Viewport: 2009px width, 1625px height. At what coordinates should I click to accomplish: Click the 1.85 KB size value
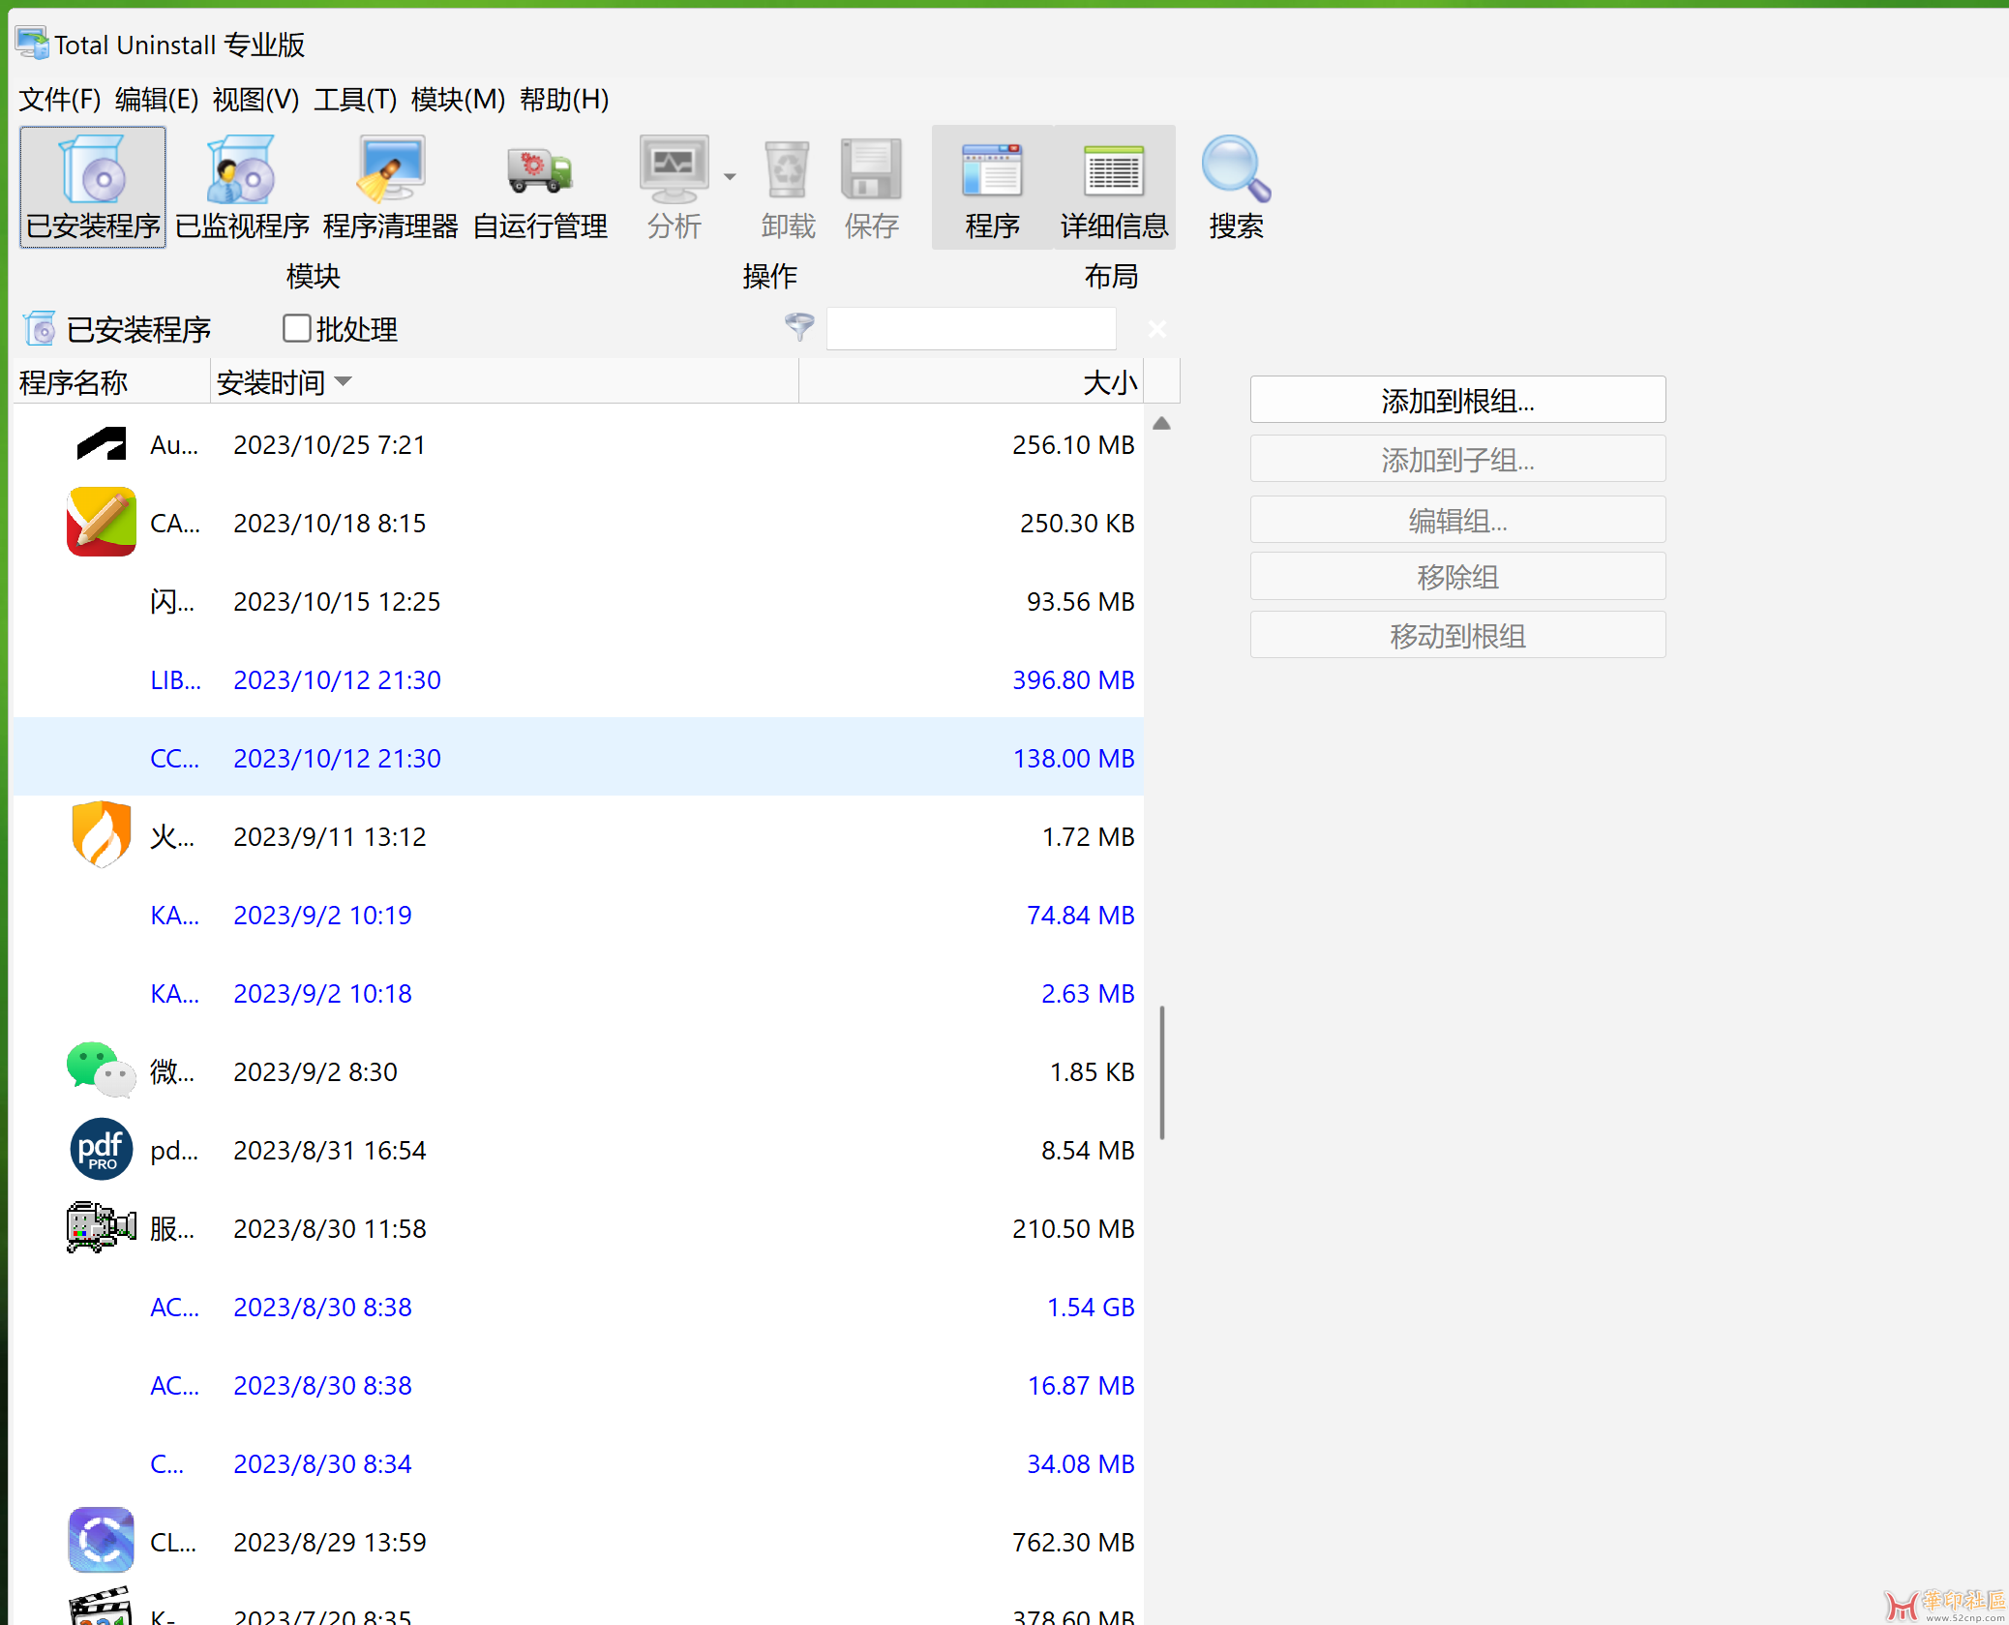click(x=1092, y=1070)
